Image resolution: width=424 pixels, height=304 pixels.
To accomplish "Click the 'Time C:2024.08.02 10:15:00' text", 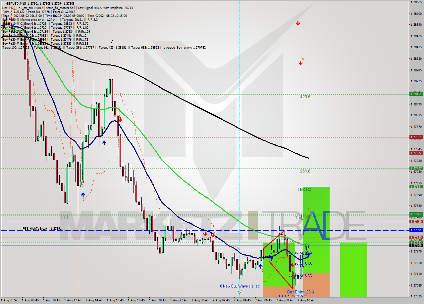I will coord(107,16).
